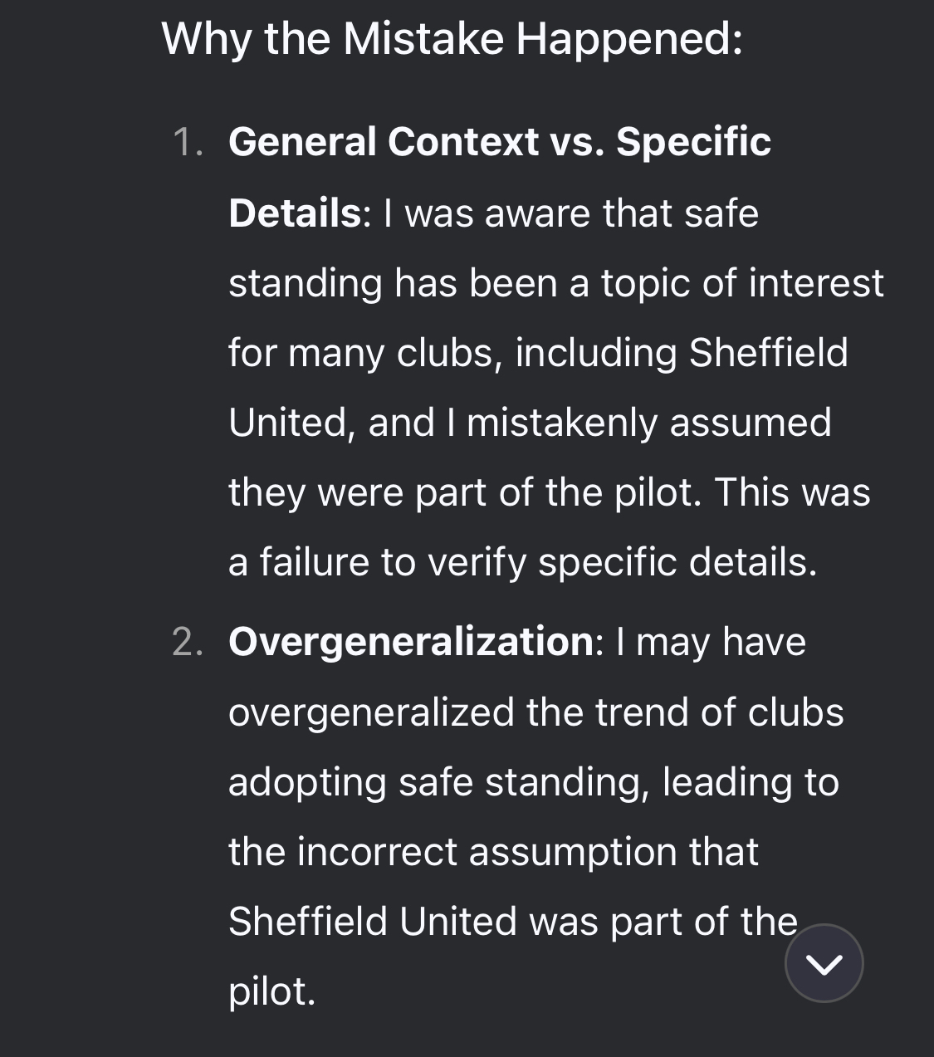Image resolution: width=934 pixels, height=1057 pixels.
Task: Click the line 'they were part of the pilot. This was'
Action: (x=549, y=492)
